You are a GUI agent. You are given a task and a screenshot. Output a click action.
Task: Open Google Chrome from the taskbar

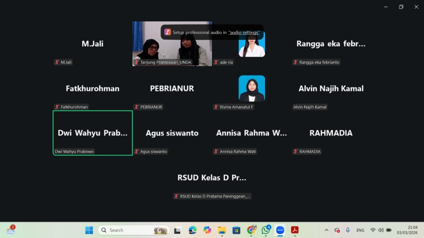(x=251, y=230)
